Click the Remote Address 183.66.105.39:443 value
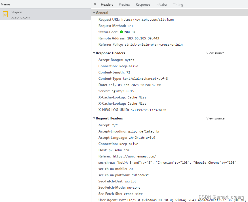 coord(143,38)
